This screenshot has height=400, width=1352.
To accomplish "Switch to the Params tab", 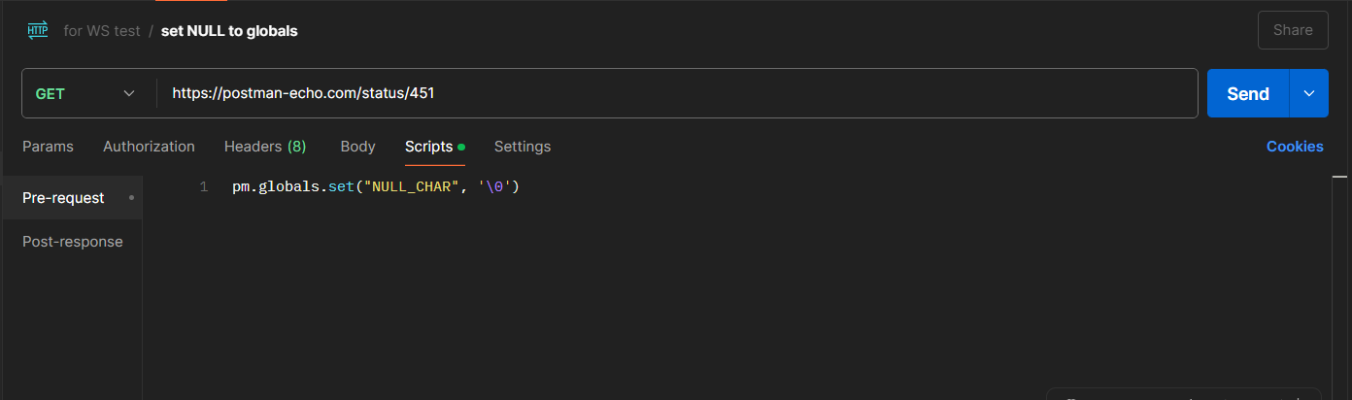I will pyautogui.click(x=48, y=147).
